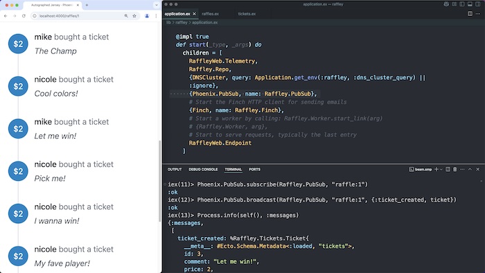Open terminal panel more actions menu

point(462,170)
